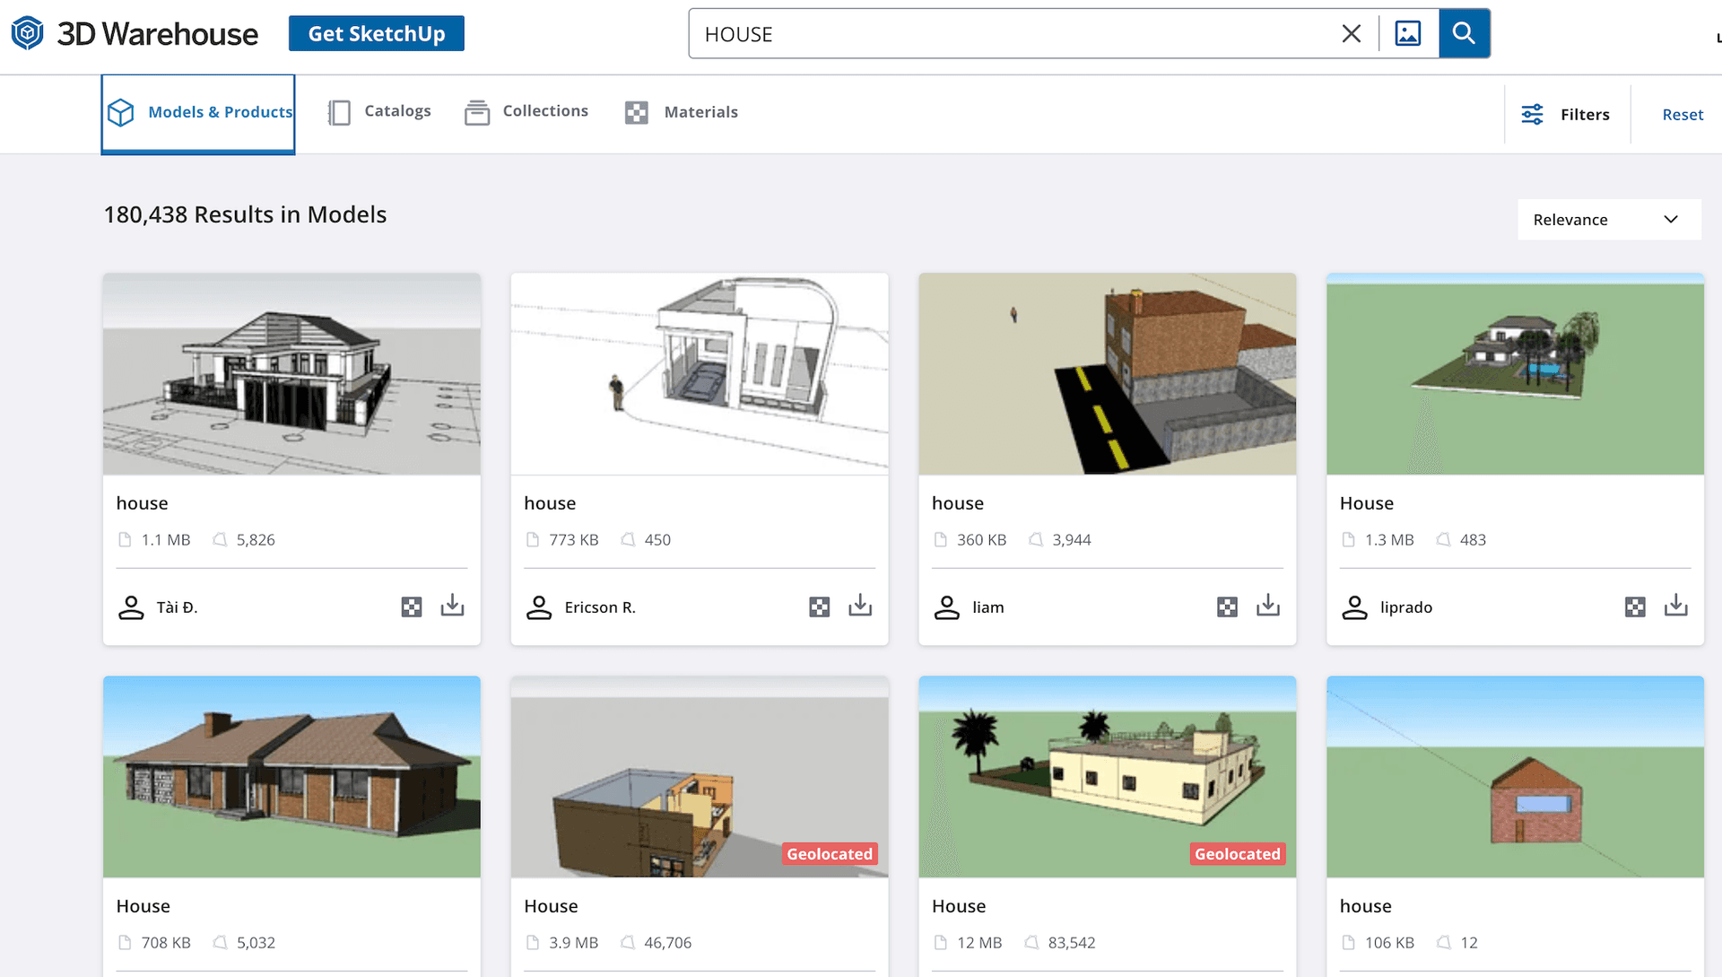Open the Relevance sort dropdown
The height and width of the screenshot is (977, 1722).
tap(1609, 220)
